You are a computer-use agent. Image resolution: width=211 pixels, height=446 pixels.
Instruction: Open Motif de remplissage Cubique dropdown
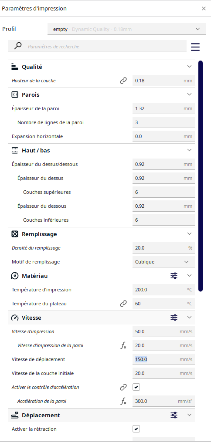coord(164,262)
